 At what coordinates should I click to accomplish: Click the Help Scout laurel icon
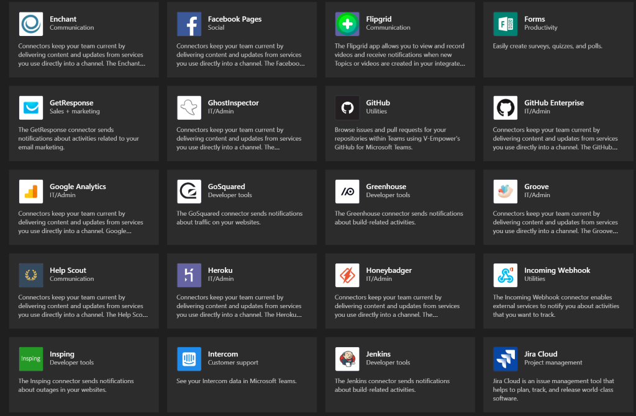point(31,275)
